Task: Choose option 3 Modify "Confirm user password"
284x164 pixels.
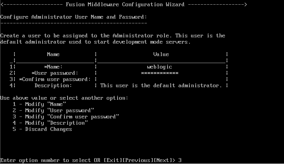Action: [x=66, y=117]
